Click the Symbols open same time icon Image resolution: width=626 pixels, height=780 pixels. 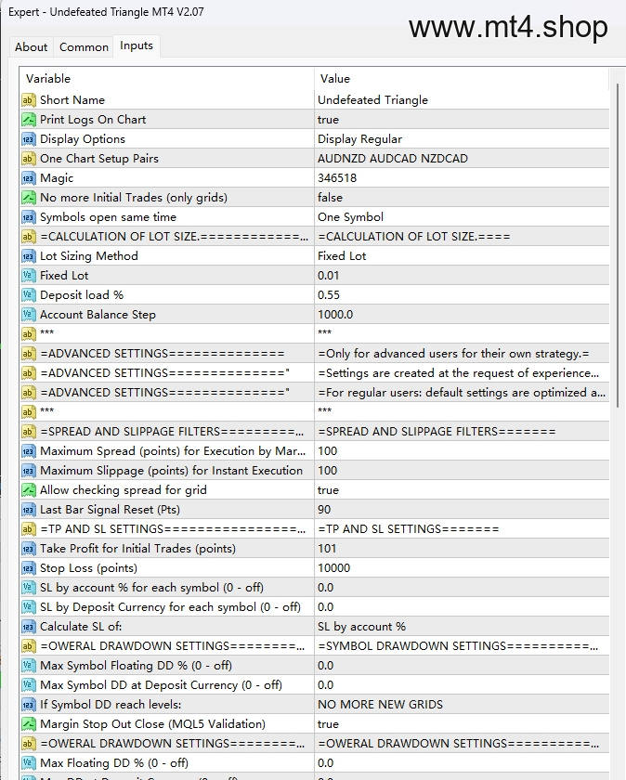tap(29, 217)
